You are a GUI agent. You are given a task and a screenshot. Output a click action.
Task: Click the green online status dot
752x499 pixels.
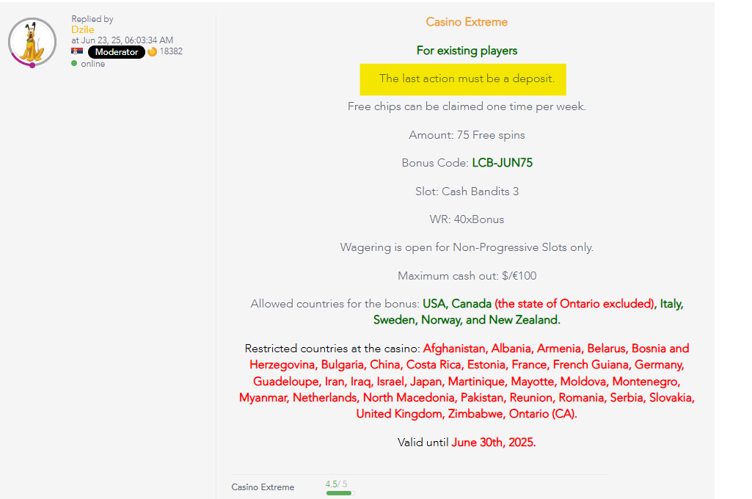point(74,63)
